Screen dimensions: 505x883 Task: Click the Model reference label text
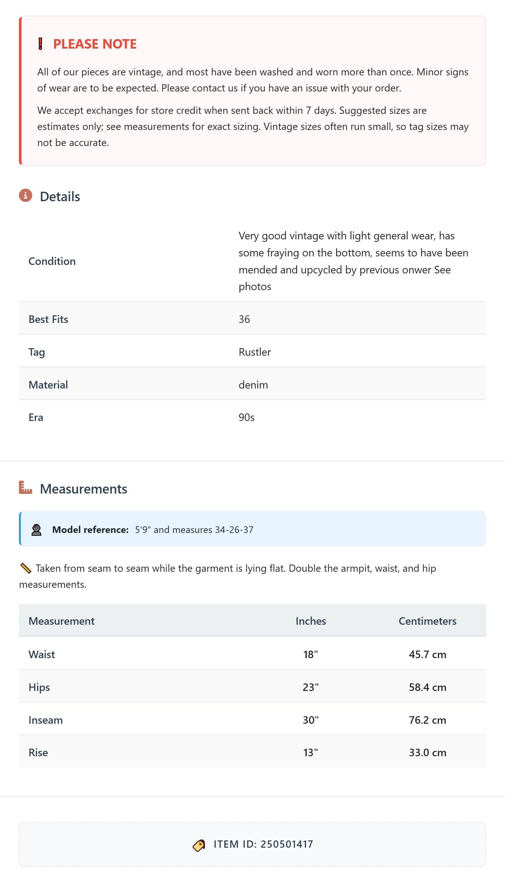[90, 529]
